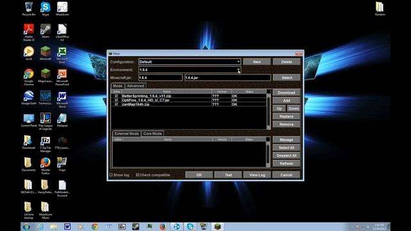Enable the Show log checkbox
411x231 pixels.
111,175
